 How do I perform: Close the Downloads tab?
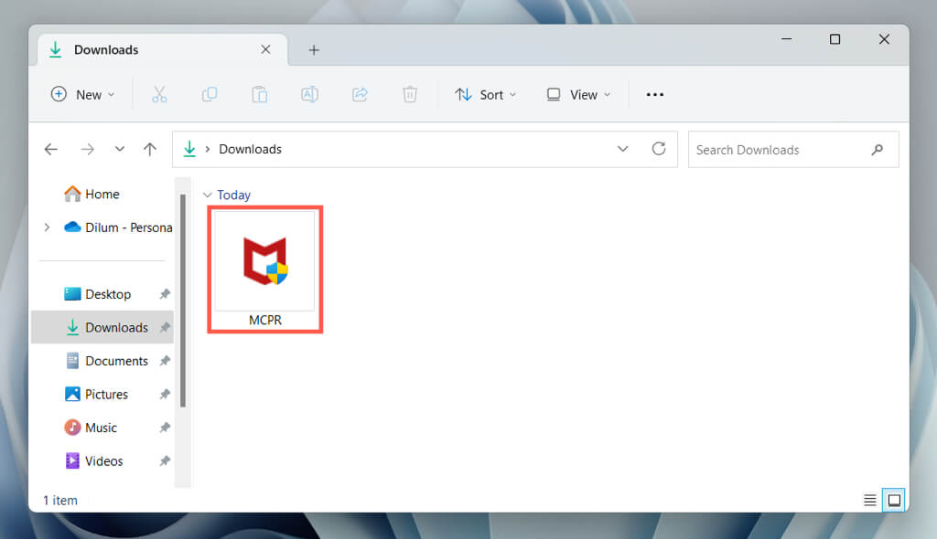pyautogui.click(x=266, y=49)
